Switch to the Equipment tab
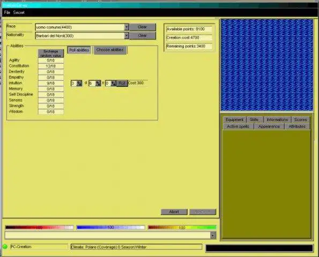 coord(234,119)
